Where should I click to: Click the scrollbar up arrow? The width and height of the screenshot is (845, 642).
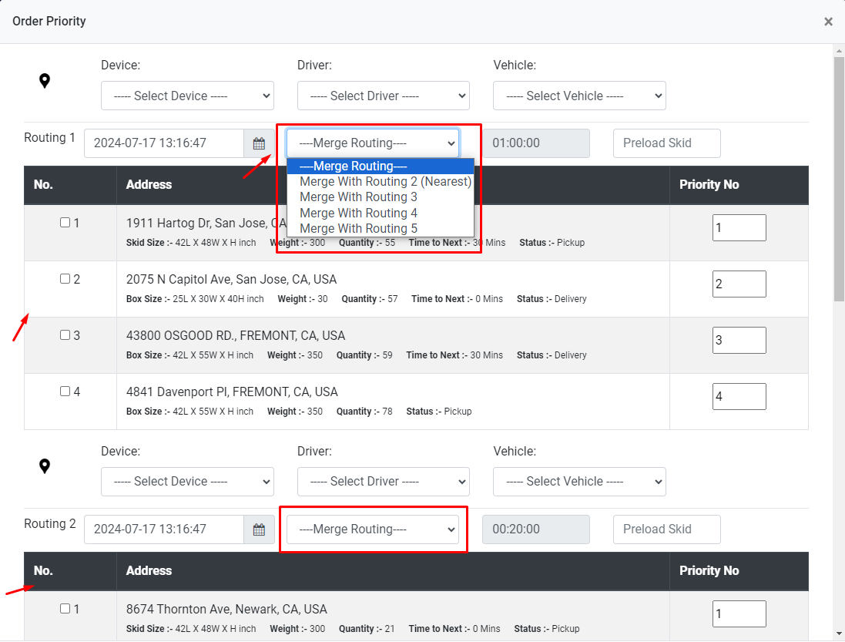(x=839, y=51)
